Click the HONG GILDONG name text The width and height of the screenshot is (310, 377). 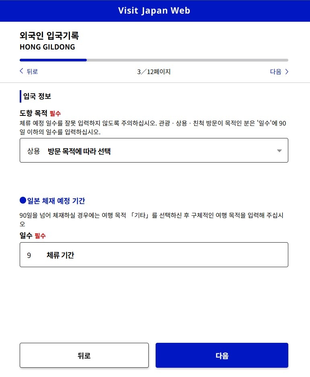47,47
